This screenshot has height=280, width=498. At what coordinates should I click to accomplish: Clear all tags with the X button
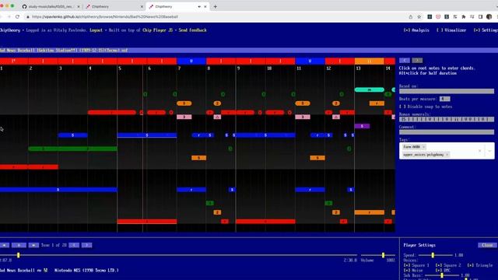(x=479, y=151)
